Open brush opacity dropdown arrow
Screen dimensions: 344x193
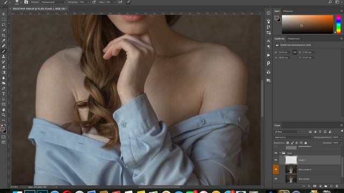(x=88, y=2)
